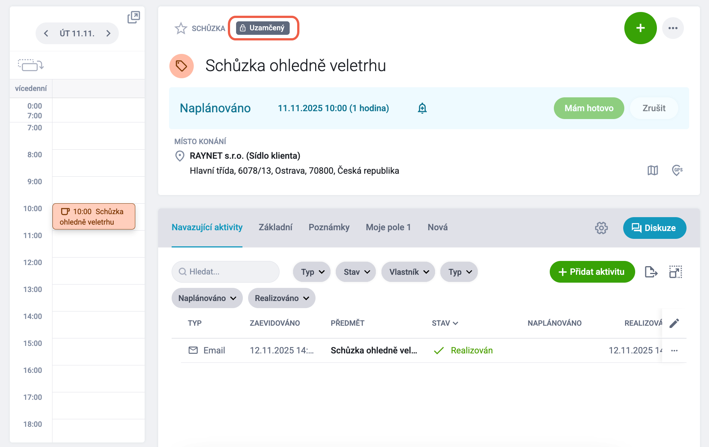
Task: Expand the Realizováno filter dropdown
Action: coord(282,298)
